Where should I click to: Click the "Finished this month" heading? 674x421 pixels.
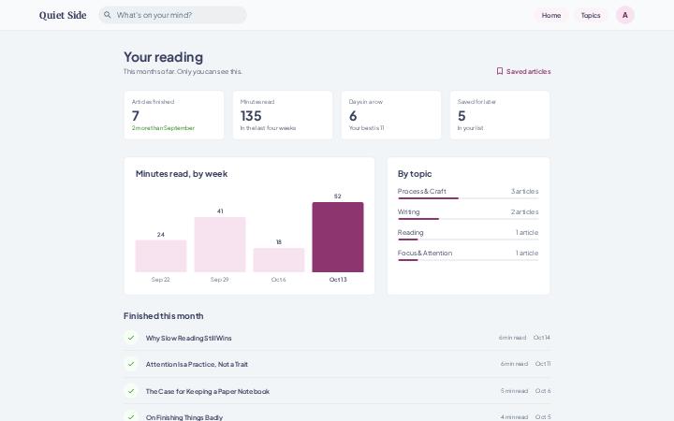(x=163, y=316)
